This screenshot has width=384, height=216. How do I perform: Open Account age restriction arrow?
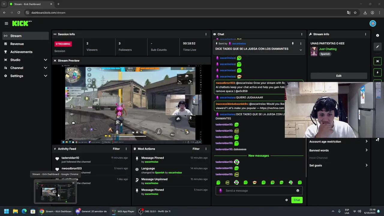coord(366,142)
